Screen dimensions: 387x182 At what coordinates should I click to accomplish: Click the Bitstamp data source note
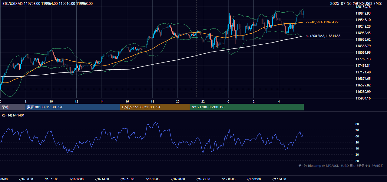[x=341, y=166]
